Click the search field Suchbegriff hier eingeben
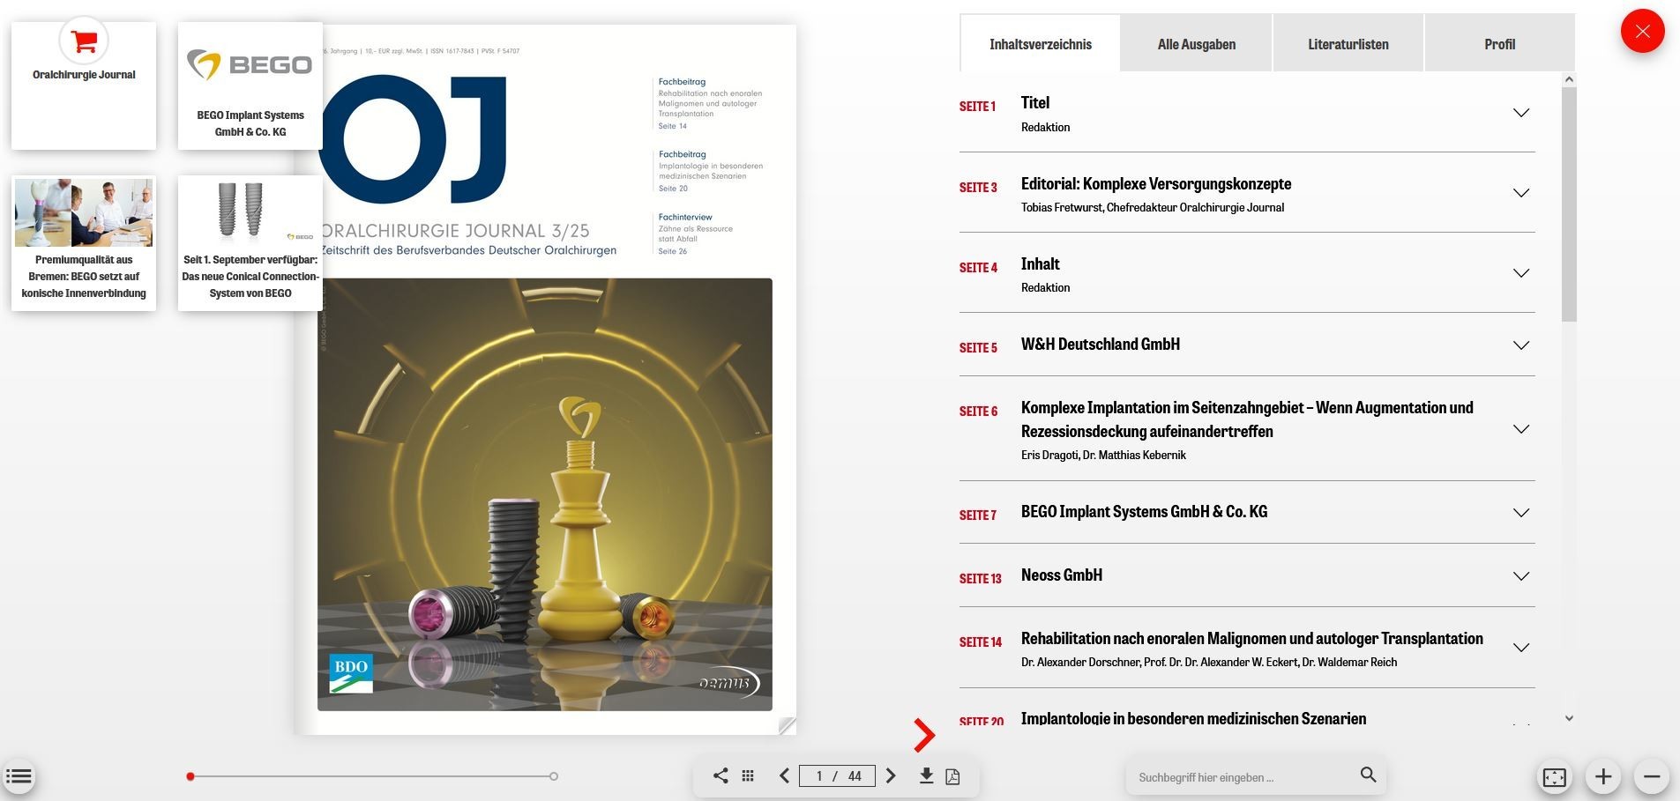Image resolution: width=1680 pixels, height=801 pixels. click(x=1243, y=777)
